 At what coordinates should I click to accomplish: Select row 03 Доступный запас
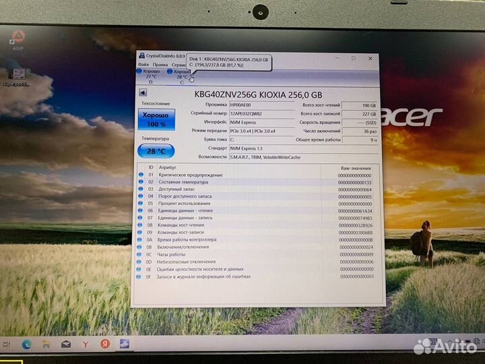[x=255, y=189]
